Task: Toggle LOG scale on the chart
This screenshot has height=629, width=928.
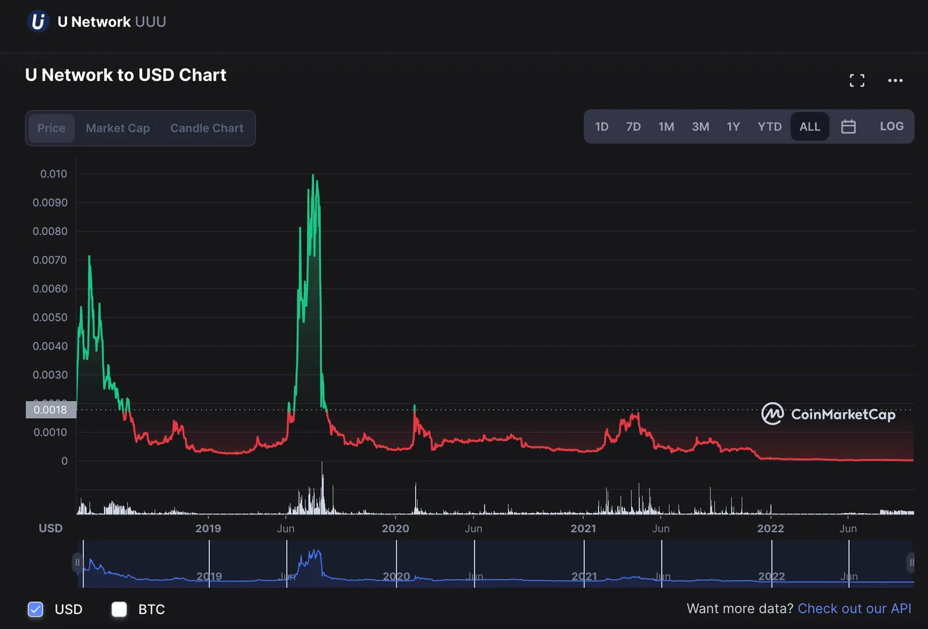Action: tap(891, 126)
